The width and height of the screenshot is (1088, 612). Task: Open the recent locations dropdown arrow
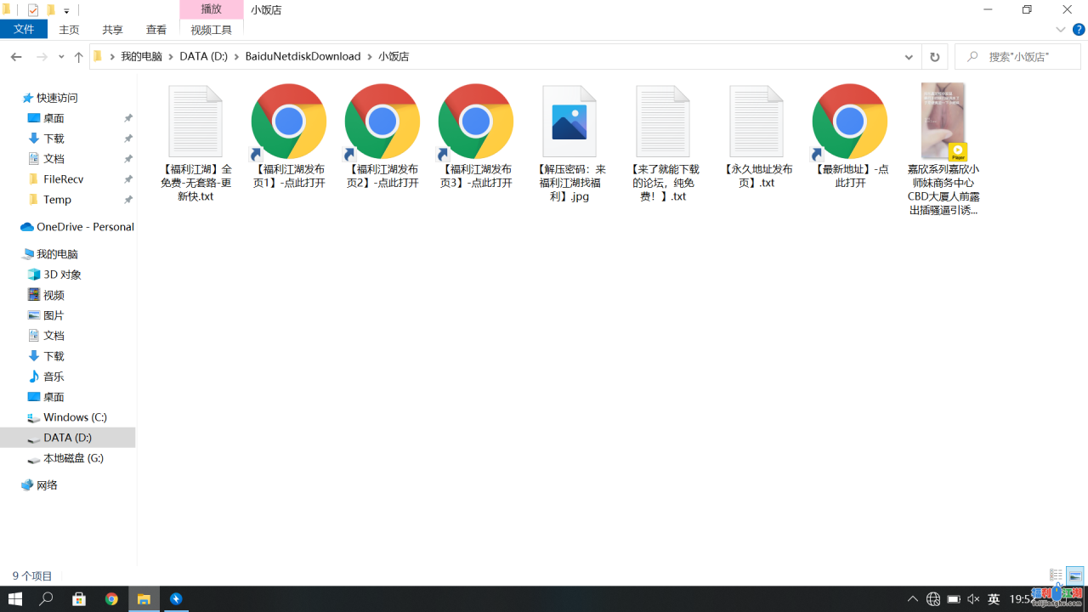(61, 57)
